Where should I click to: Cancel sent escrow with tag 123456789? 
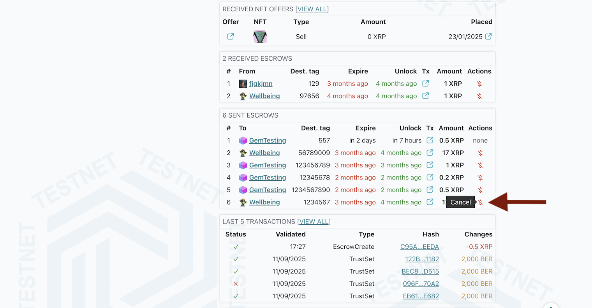[x=480, y=165]
